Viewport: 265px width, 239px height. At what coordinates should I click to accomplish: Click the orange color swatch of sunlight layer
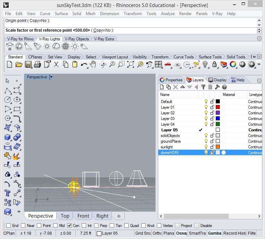[x=218, y=147]
